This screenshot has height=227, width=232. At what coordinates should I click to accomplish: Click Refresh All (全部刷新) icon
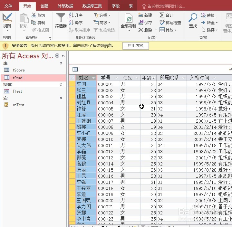coord(129,18)
